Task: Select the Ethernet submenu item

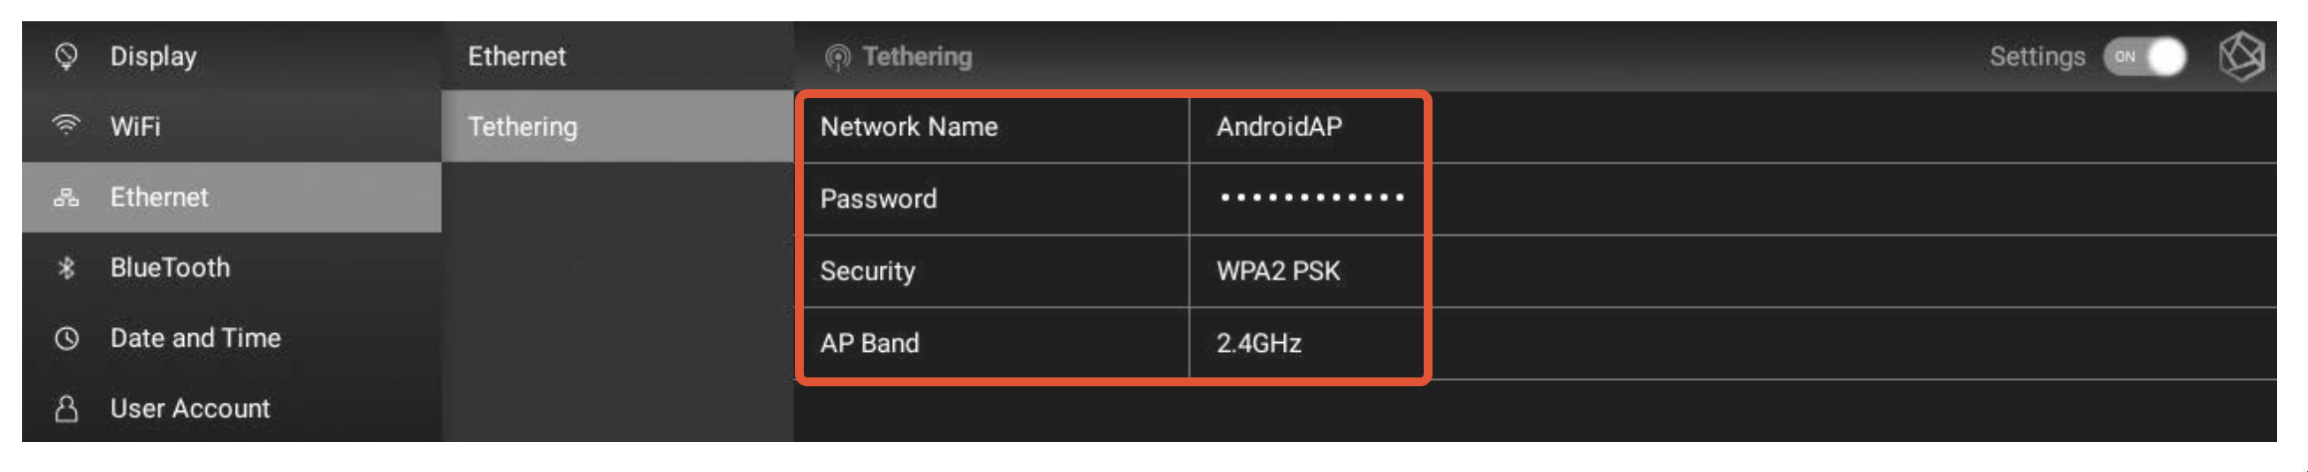Action: pyautogui.click(x=617, y=56)
